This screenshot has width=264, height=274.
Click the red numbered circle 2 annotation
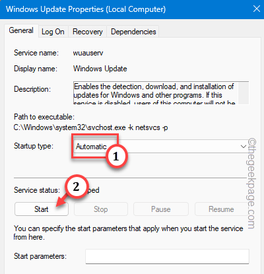click(x=76, y=187)
